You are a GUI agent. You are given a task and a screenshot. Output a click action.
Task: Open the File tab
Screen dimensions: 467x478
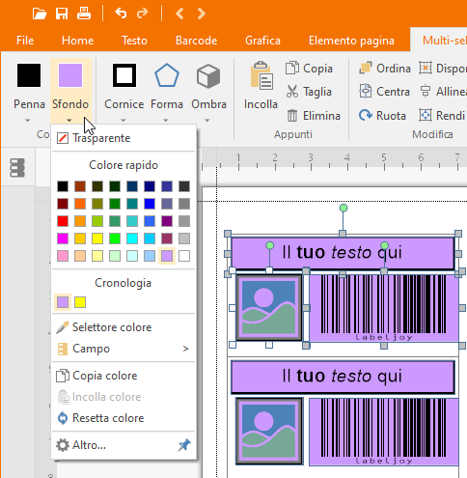[25, 41]
